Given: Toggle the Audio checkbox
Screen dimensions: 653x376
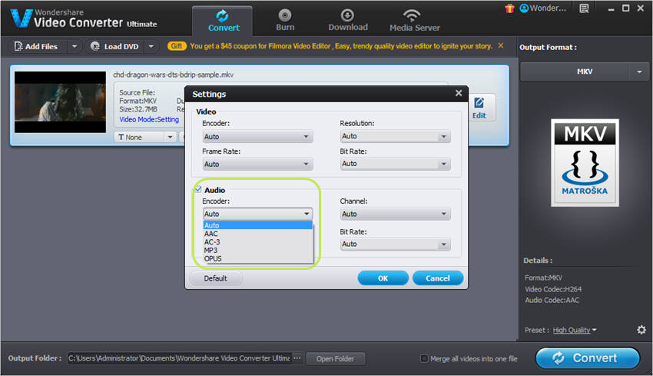Looking at the screenshot, I should pyautogui.click(x=198, y=189).
